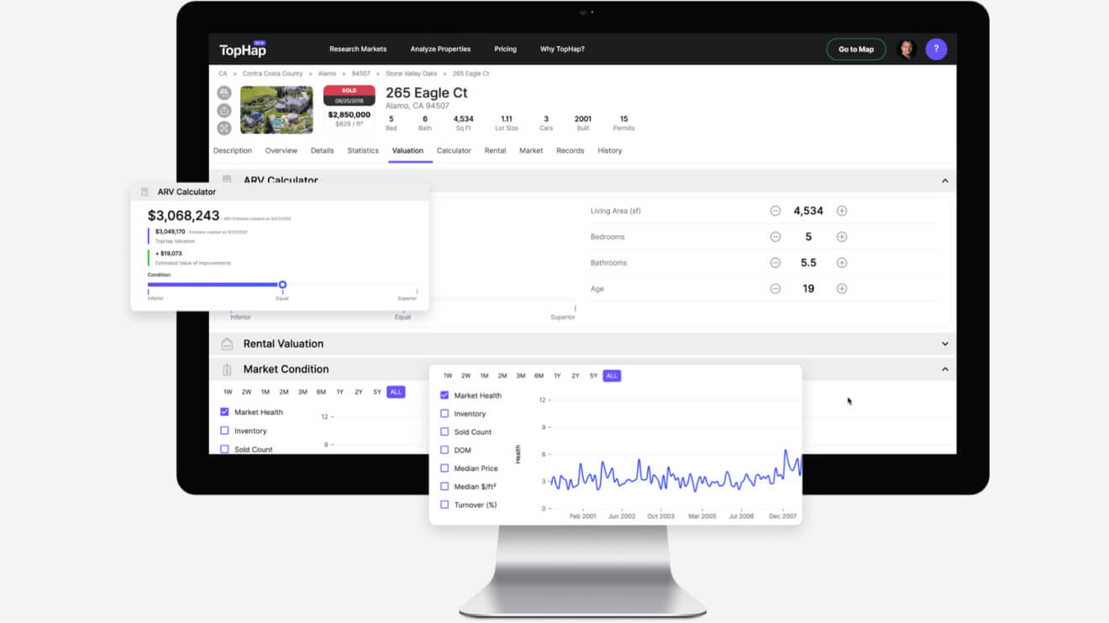Collapse the Market Condition section chevron
The image size is (1109, 623).
(945, 369)
